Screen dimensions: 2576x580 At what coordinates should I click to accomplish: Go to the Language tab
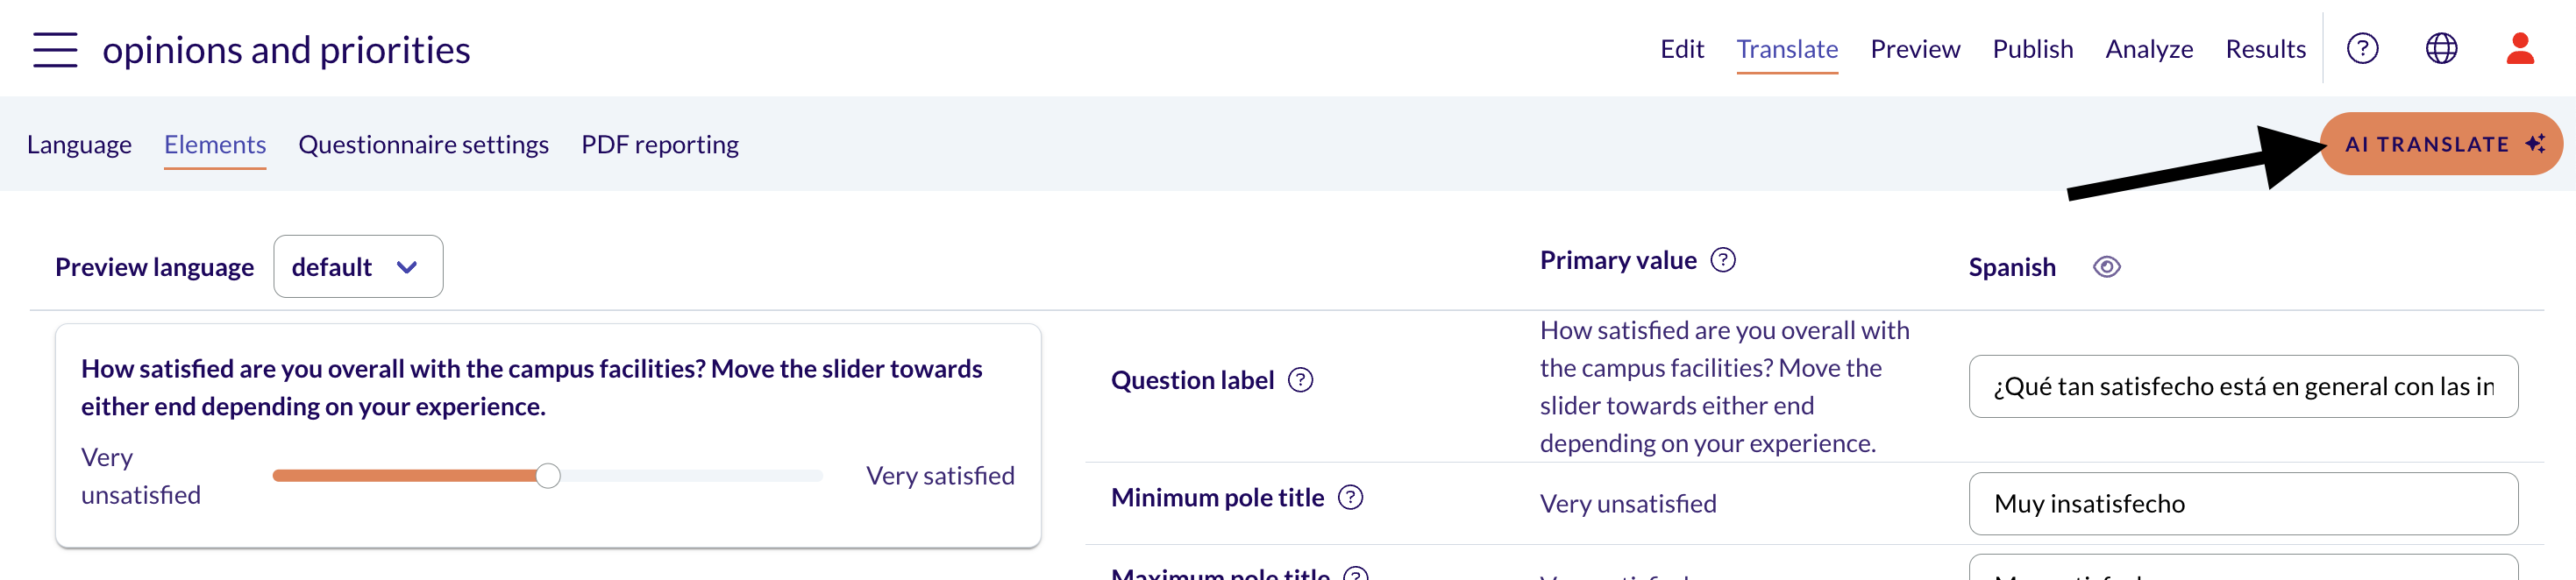click(79, 144)
